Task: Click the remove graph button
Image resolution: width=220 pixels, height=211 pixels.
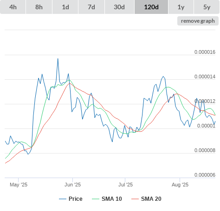Action: click(198, 21)
